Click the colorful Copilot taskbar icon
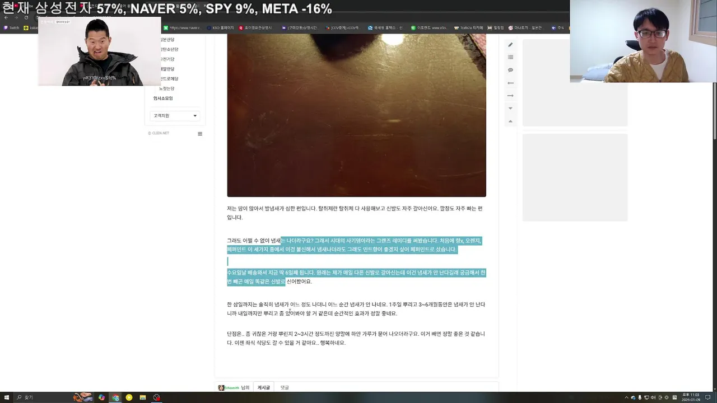This screenshot has width=717, height=403. click(101, 397)
